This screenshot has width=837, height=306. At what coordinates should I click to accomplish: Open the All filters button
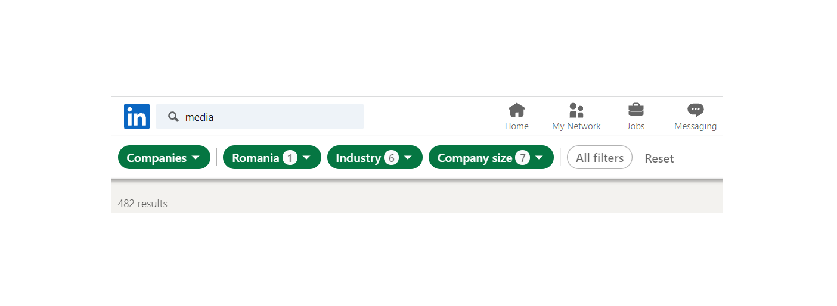coord(599,158)
